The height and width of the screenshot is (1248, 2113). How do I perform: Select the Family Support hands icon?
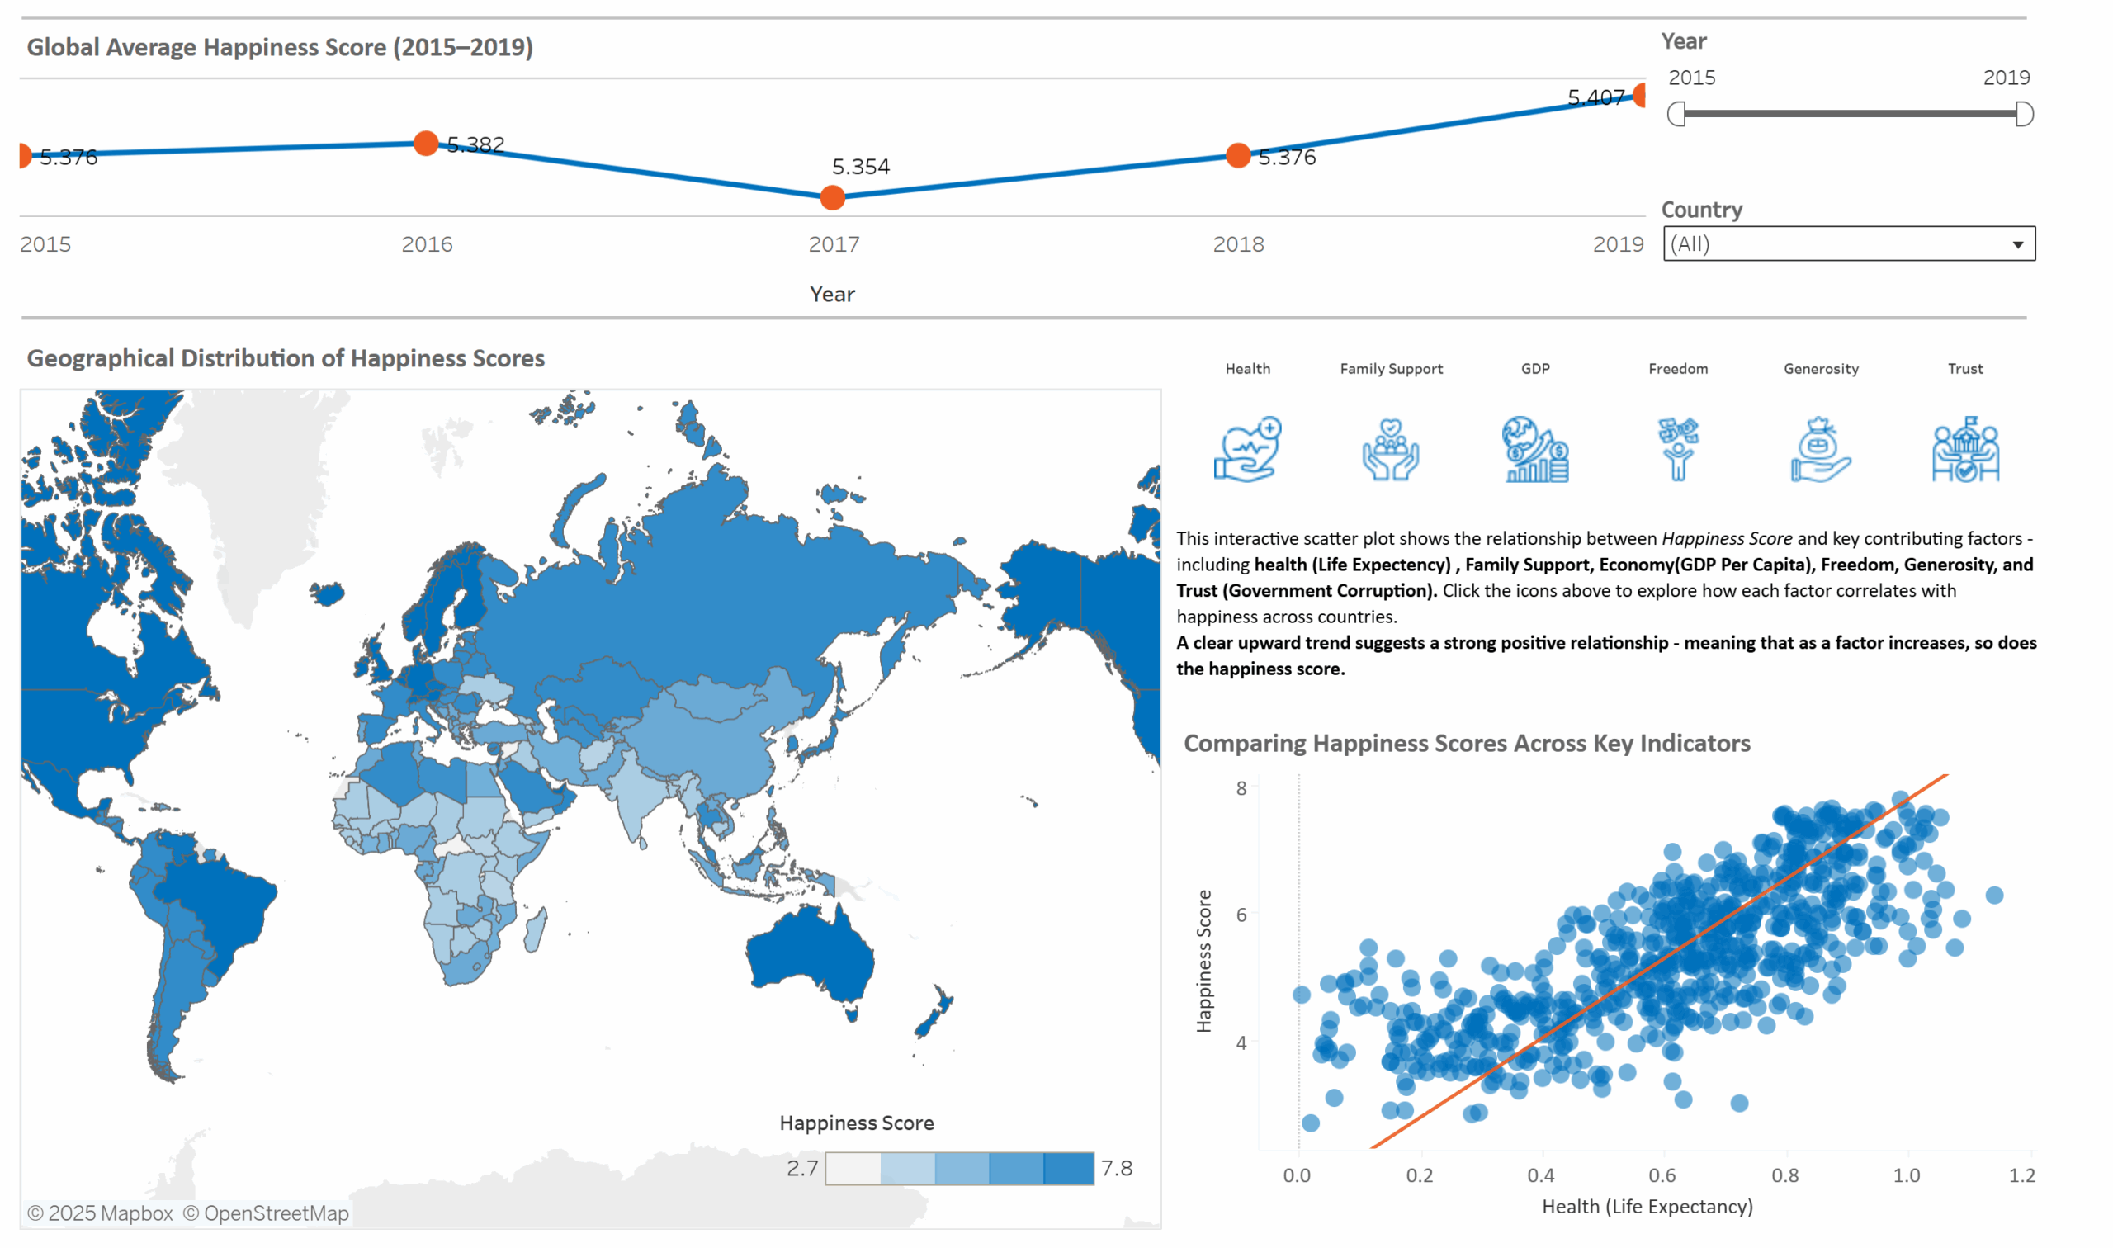click(1390, 450)
